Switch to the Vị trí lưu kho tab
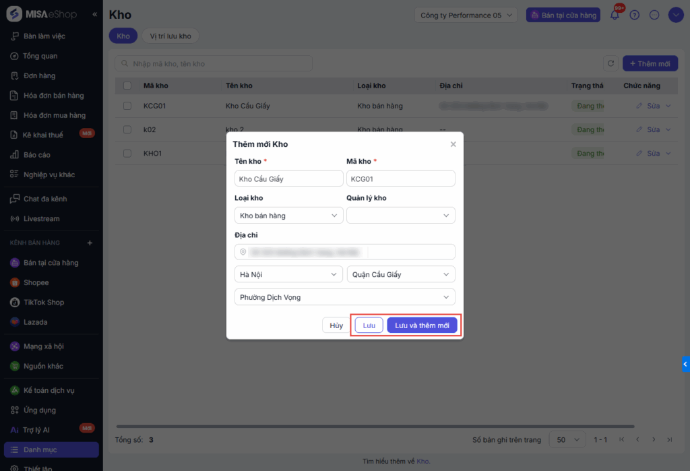The width and height of the screenshot is (690, 471). (x=170, y=36)
